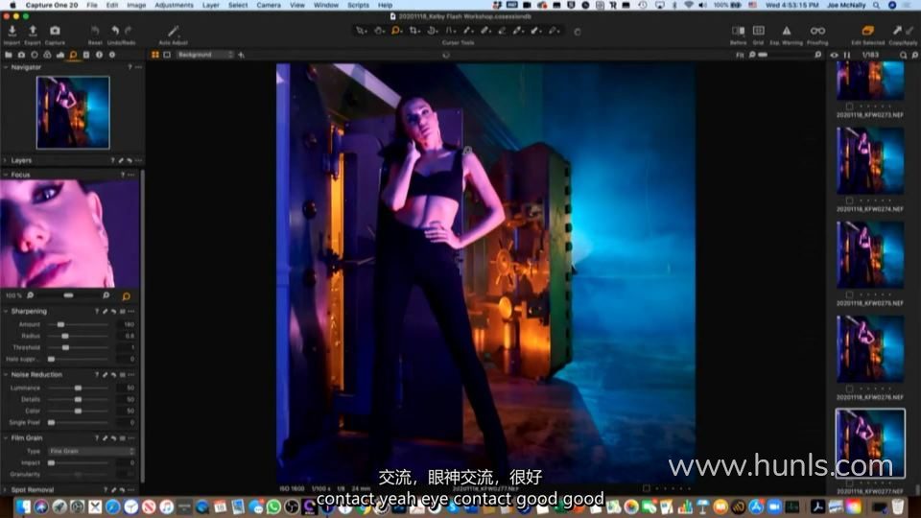
Task: Click the add layer plus icon
Action: pyautogui.click(x=242, y=55)
